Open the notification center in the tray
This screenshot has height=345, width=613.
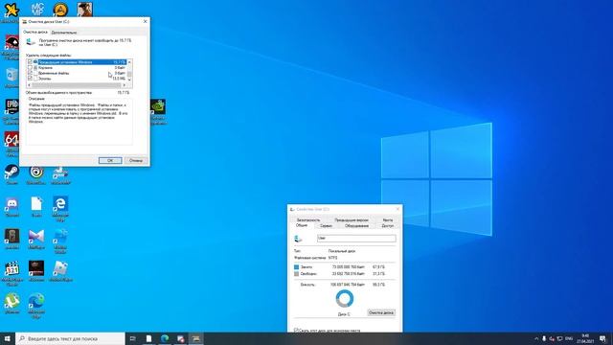pos(602,338)
